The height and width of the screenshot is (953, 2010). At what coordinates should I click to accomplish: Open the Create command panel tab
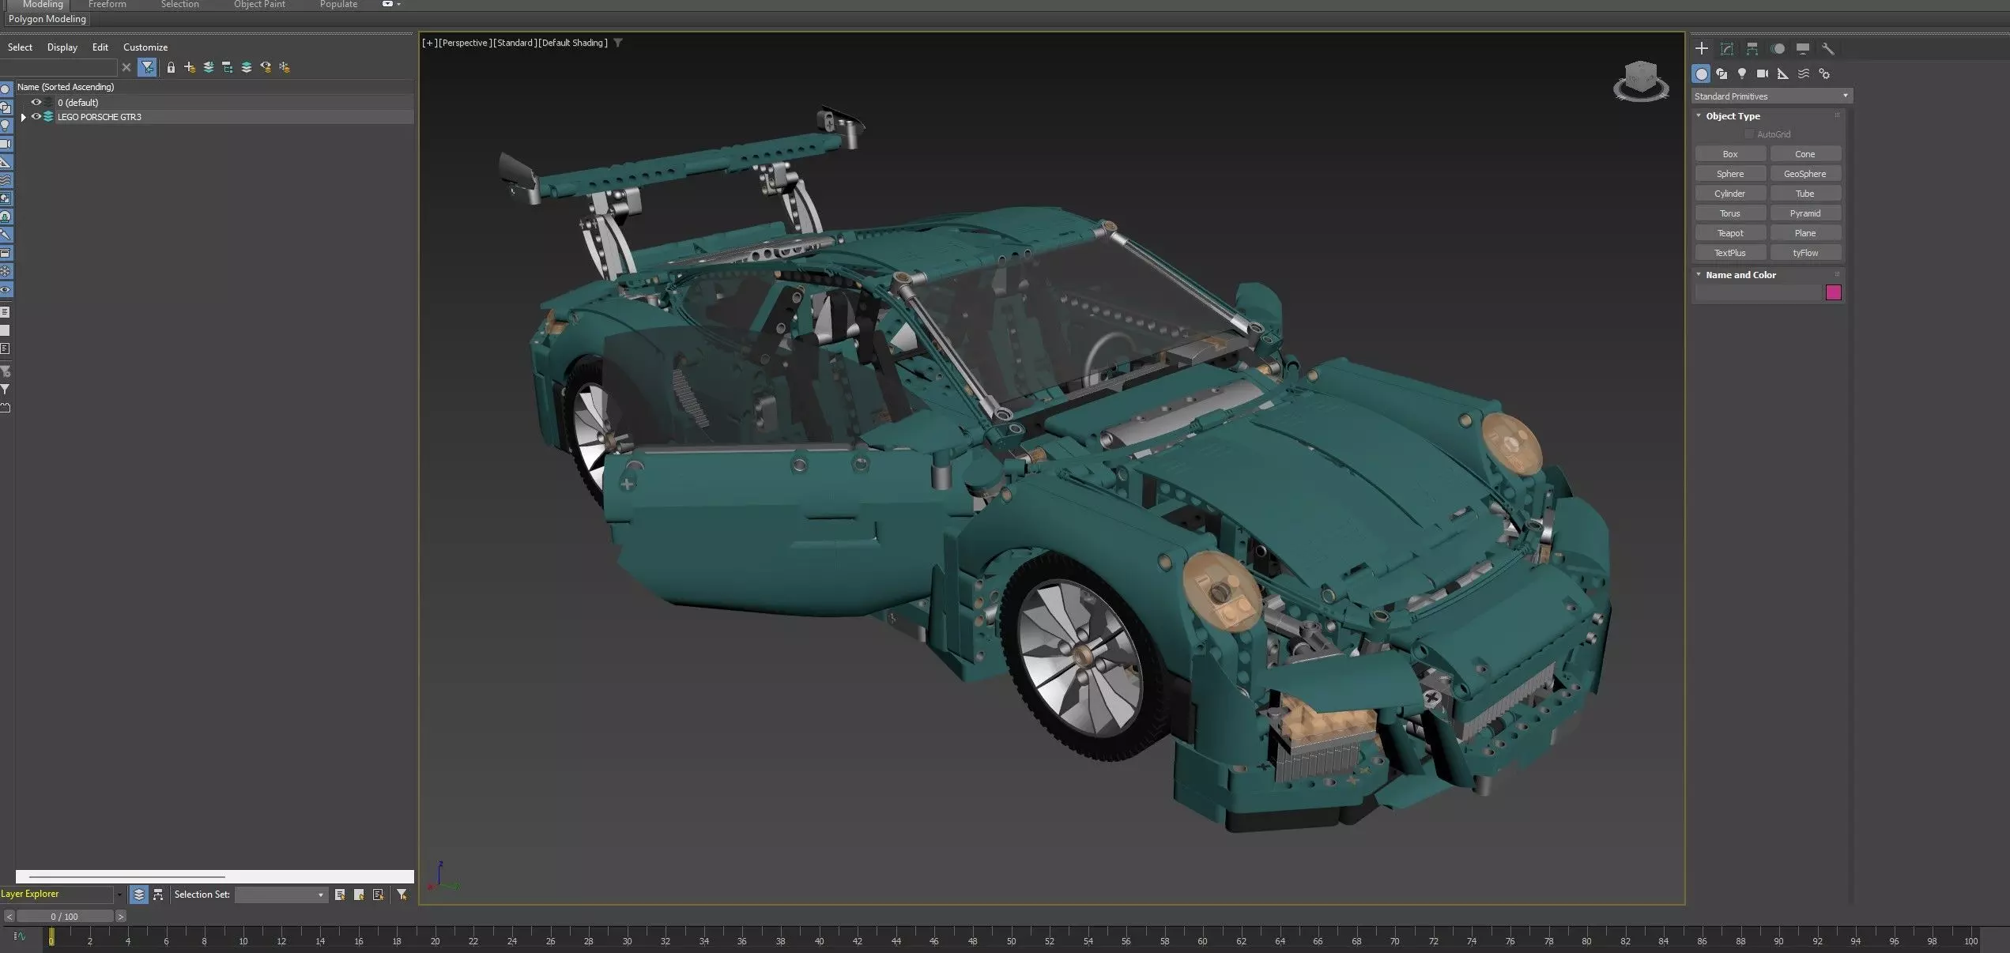click(x=1702, y=48)
